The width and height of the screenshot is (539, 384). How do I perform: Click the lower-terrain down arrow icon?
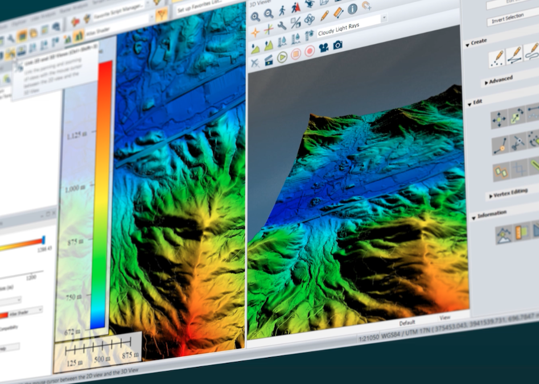pyautogui.click(x=255, y=48)
